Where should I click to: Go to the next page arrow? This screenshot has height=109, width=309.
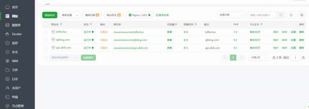241,58
